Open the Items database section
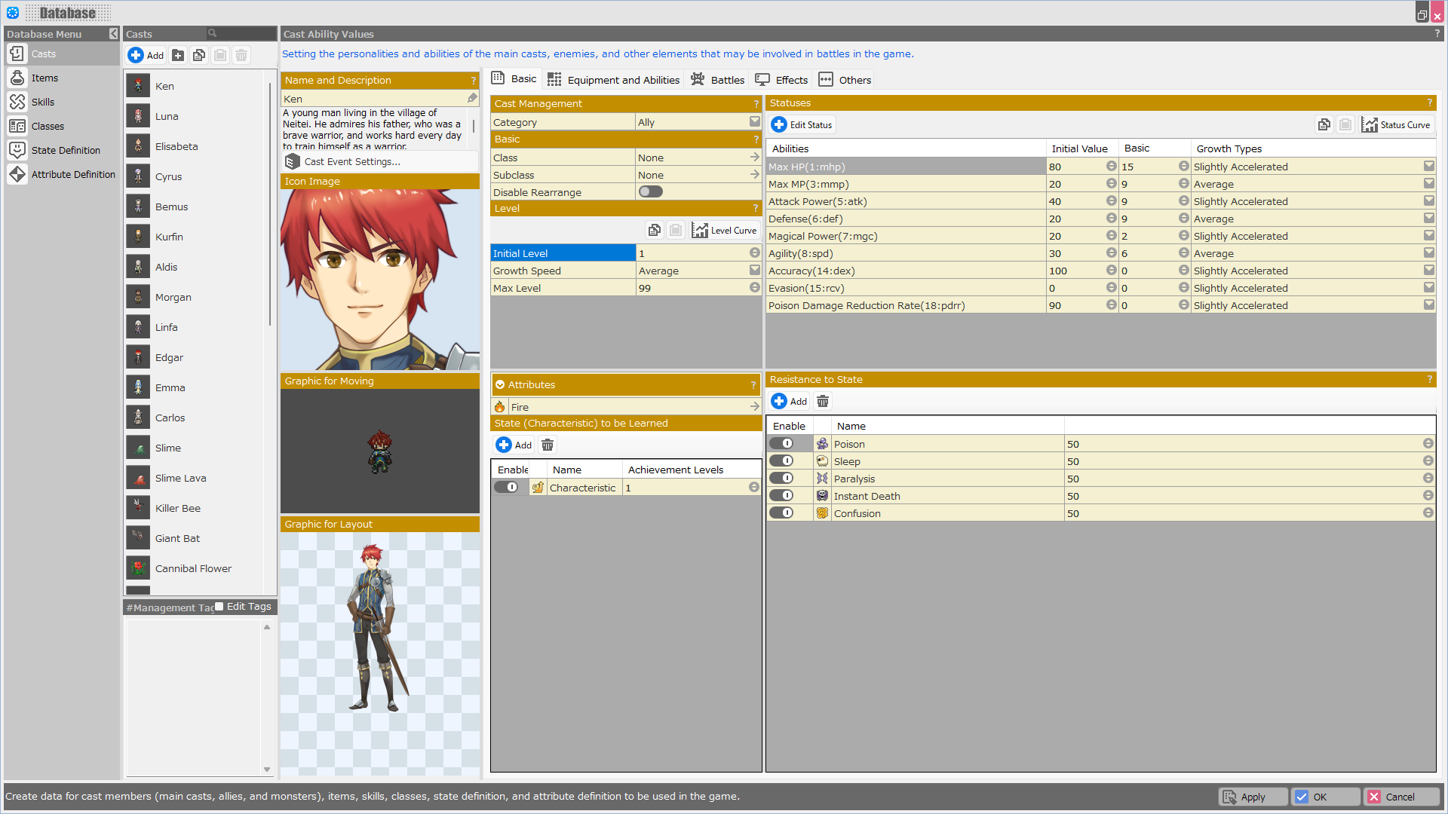The image size is (1448, 814). (44, 78)
